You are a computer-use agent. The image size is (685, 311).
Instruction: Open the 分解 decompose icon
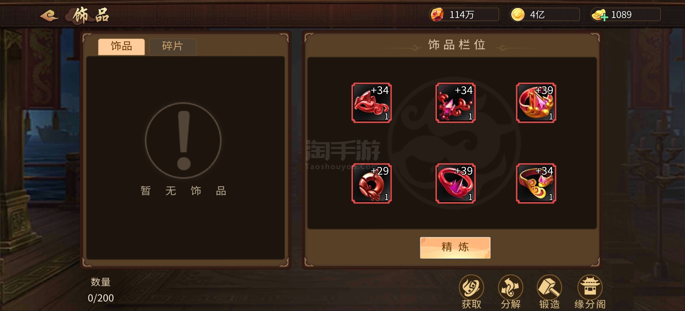(x=510, y=292)
